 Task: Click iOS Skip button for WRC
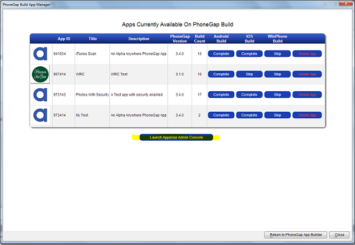(249, 75)
